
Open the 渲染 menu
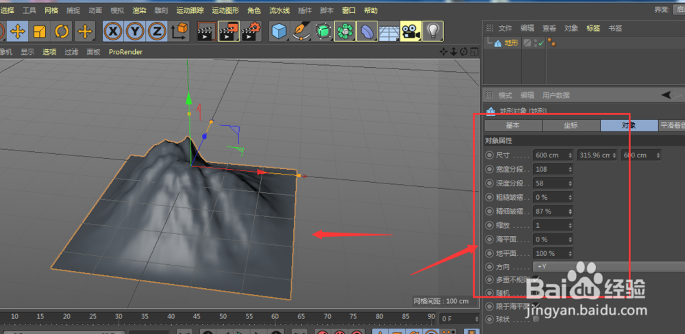click(x=139, y=10)
